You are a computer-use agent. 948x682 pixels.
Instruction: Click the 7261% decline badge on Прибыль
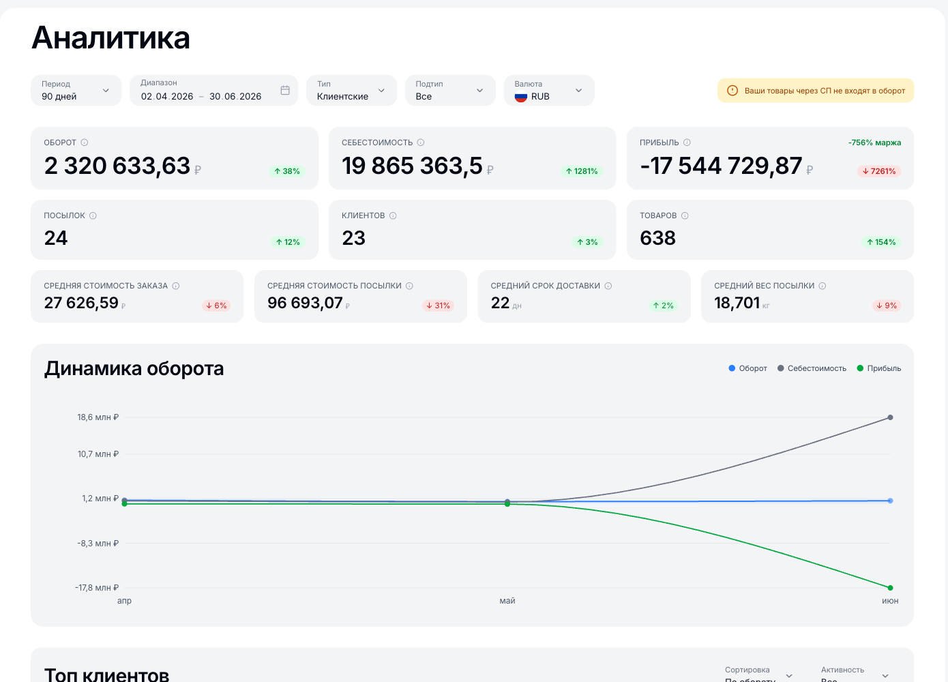[x=879, y=171]
